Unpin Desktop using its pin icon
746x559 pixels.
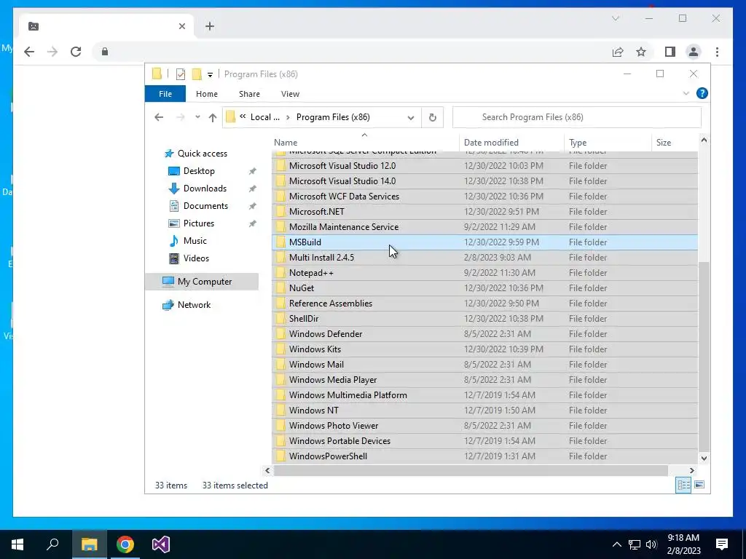pyautogui.click(x=253, y=171)
